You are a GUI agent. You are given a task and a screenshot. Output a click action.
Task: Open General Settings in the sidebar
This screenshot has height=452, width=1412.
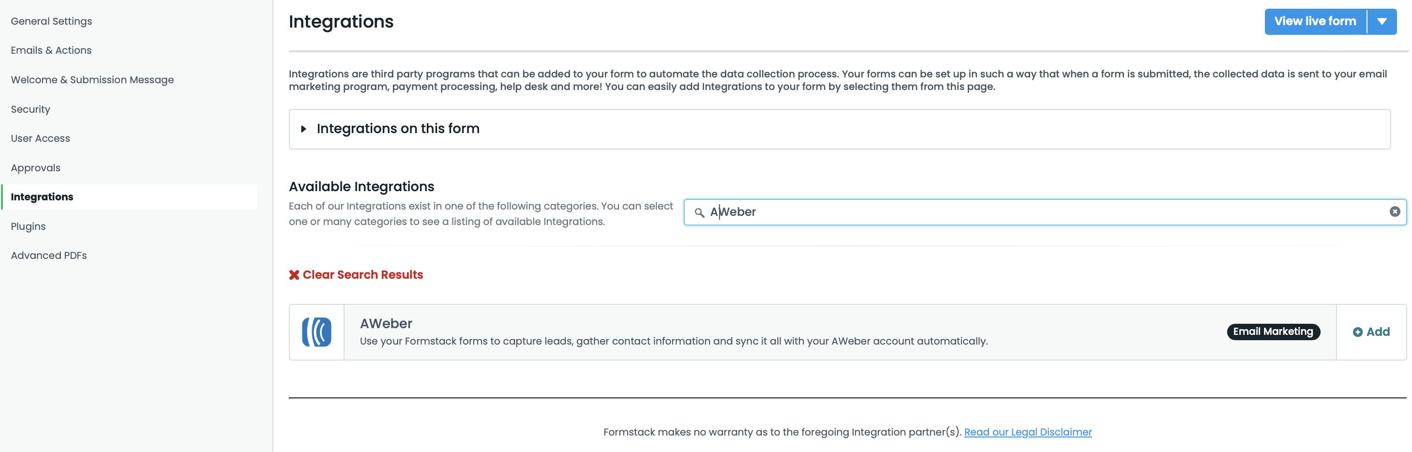51,21
